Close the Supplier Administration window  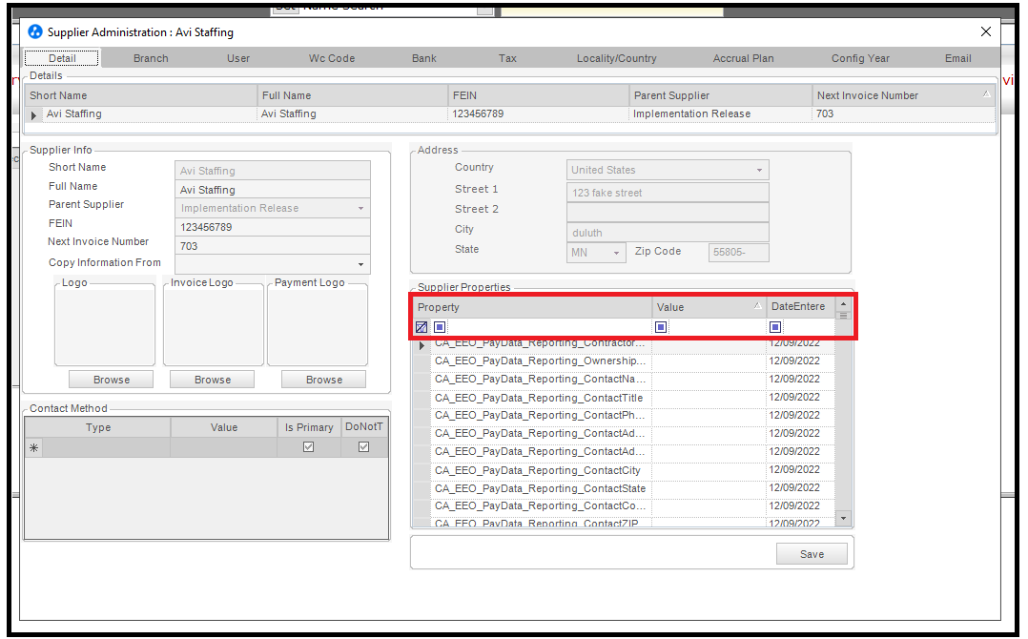point(985,31)
